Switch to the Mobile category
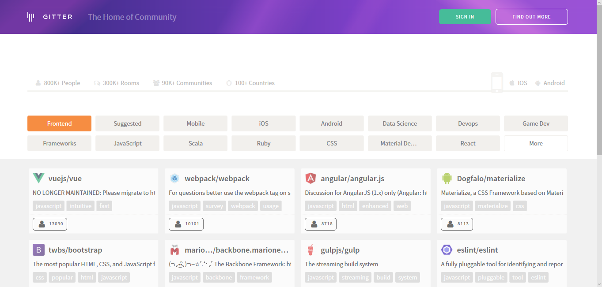 [x=195, y=123]
